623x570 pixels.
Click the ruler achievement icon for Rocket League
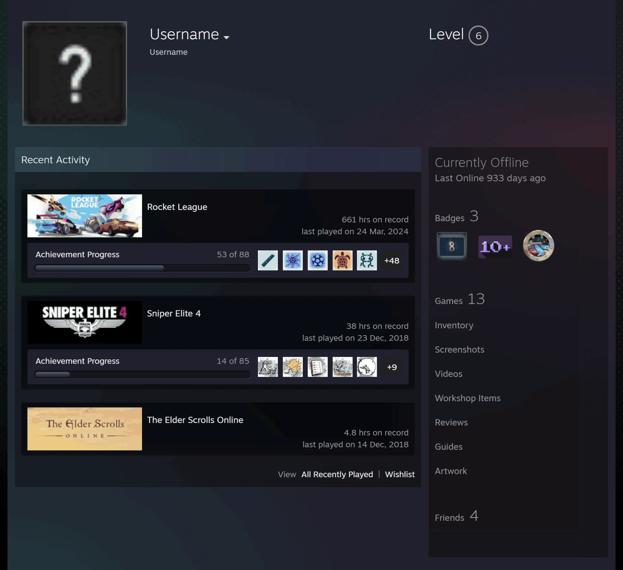click(268, 260)
